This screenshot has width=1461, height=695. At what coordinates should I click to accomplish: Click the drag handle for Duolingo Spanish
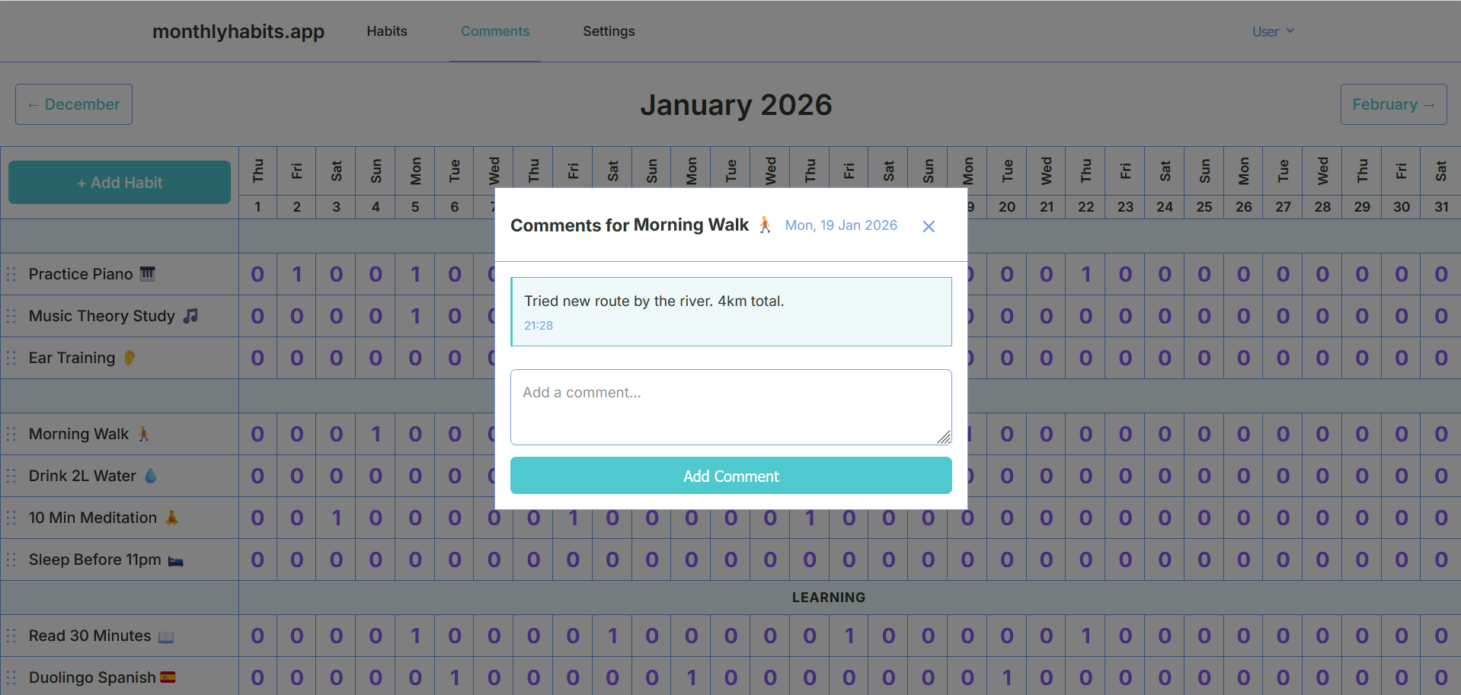[11, 677]
